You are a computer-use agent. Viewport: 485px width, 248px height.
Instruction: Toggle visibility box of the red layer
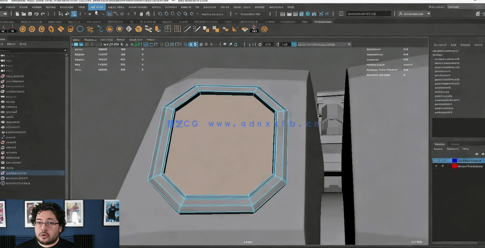436,166
